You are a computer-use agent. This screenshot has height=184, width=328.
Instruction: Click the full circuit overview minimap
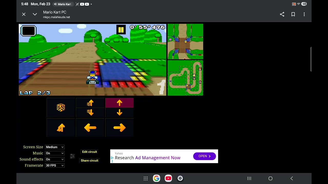pos(185,78)
